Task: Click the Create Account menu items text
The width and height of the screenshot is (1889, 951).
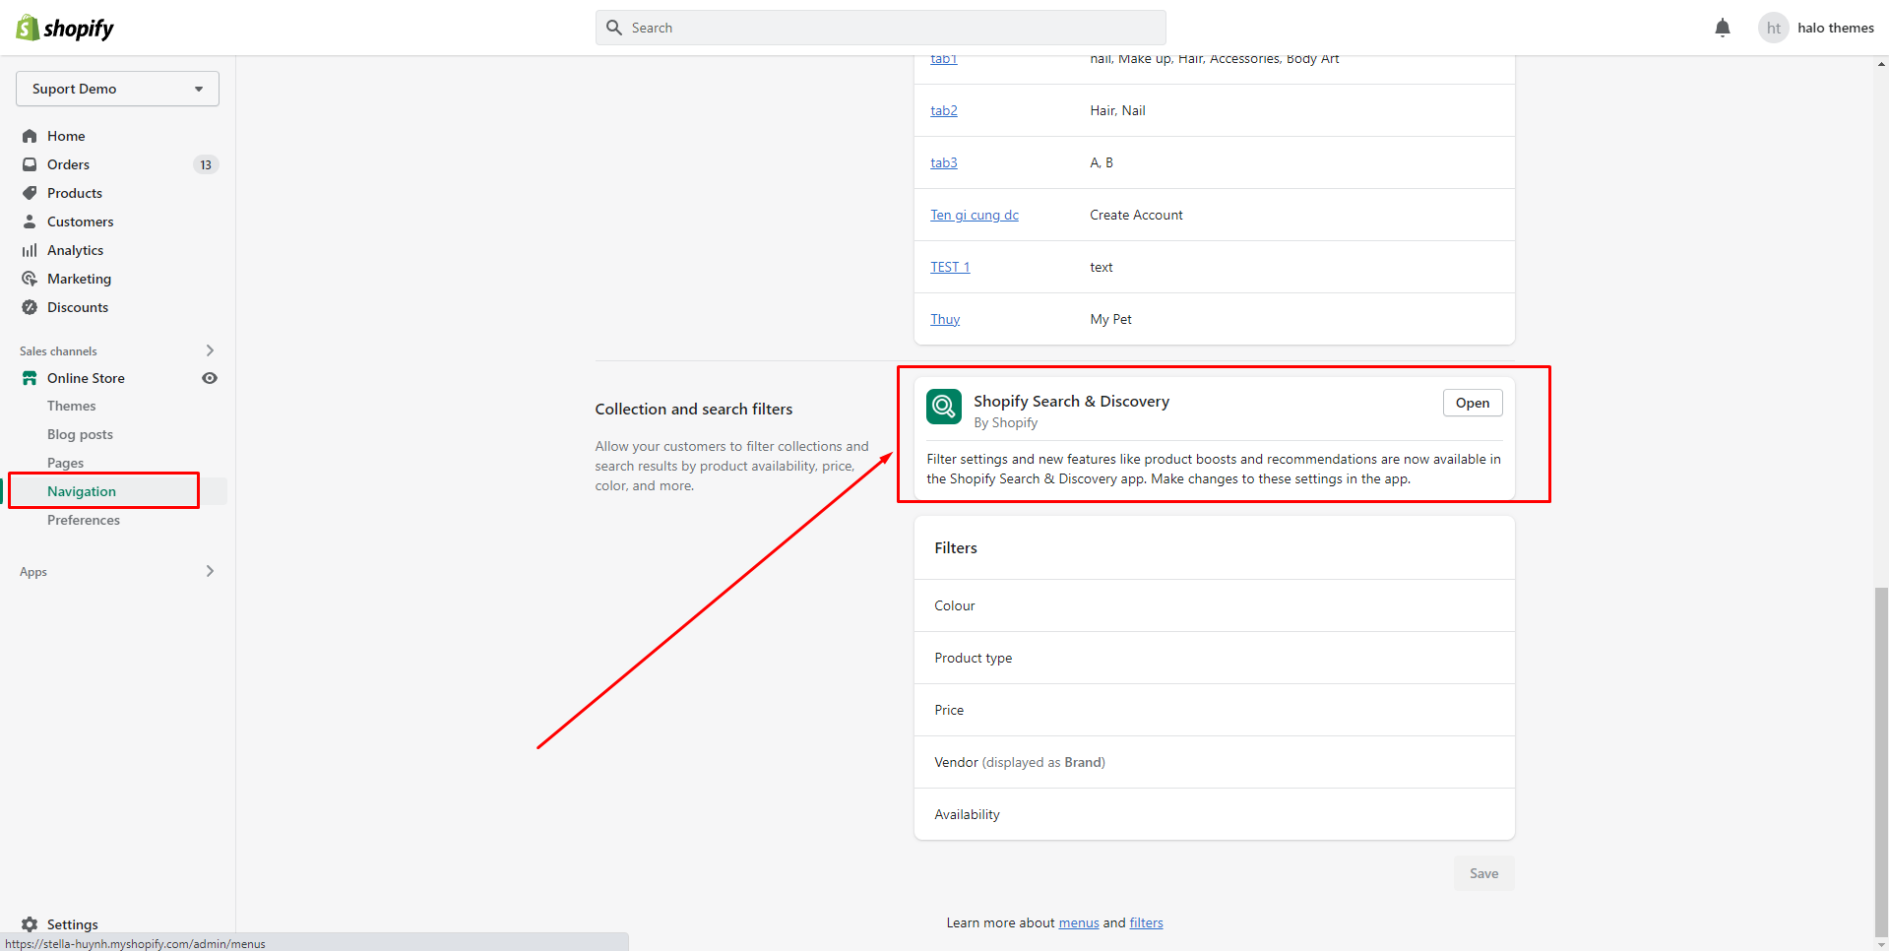Action: pyautogui.click(x=1136, y=215)
